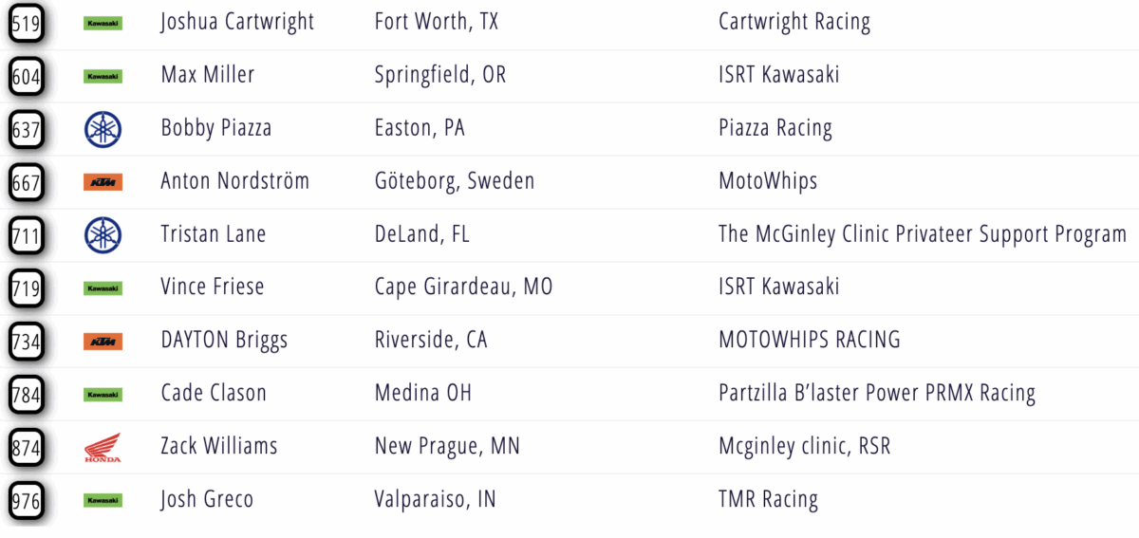Click Kawasaki logo beside Joshua Cartwright
Viewport: 1139px width, 538px height.
pyautogui.click(x=103, y=23)
